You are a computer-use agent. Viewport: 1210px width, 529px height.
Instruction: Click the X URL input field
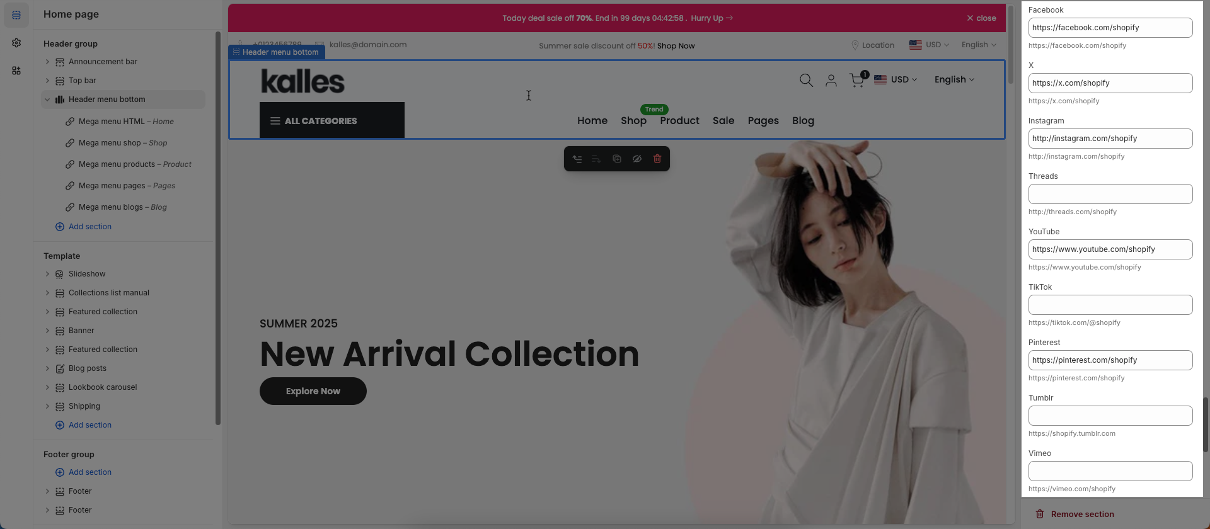point(1110,83)
